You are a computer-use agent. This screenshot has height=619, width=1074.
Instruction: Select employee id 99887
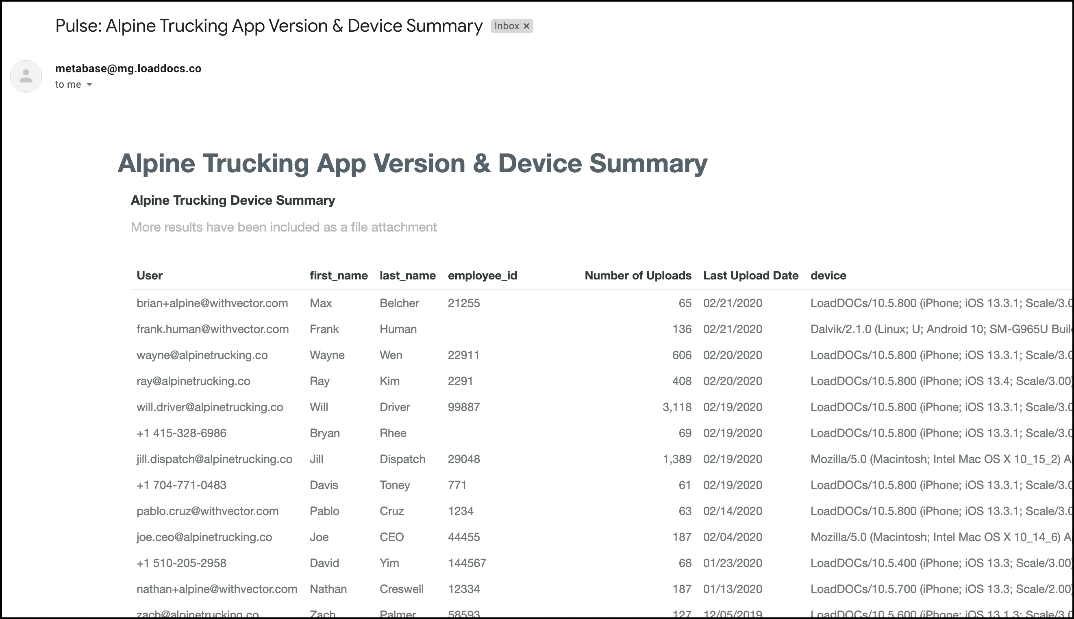click(464, 407)
